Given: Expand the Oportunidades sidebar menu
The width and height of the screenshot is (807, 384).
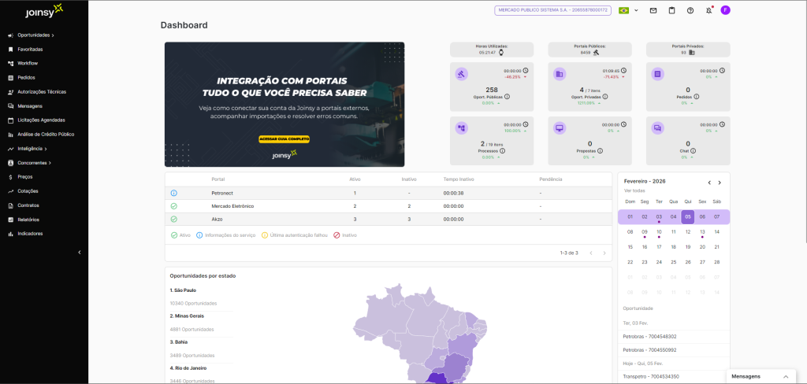Looking at the screenshot, I should click(x=35, y=35).
